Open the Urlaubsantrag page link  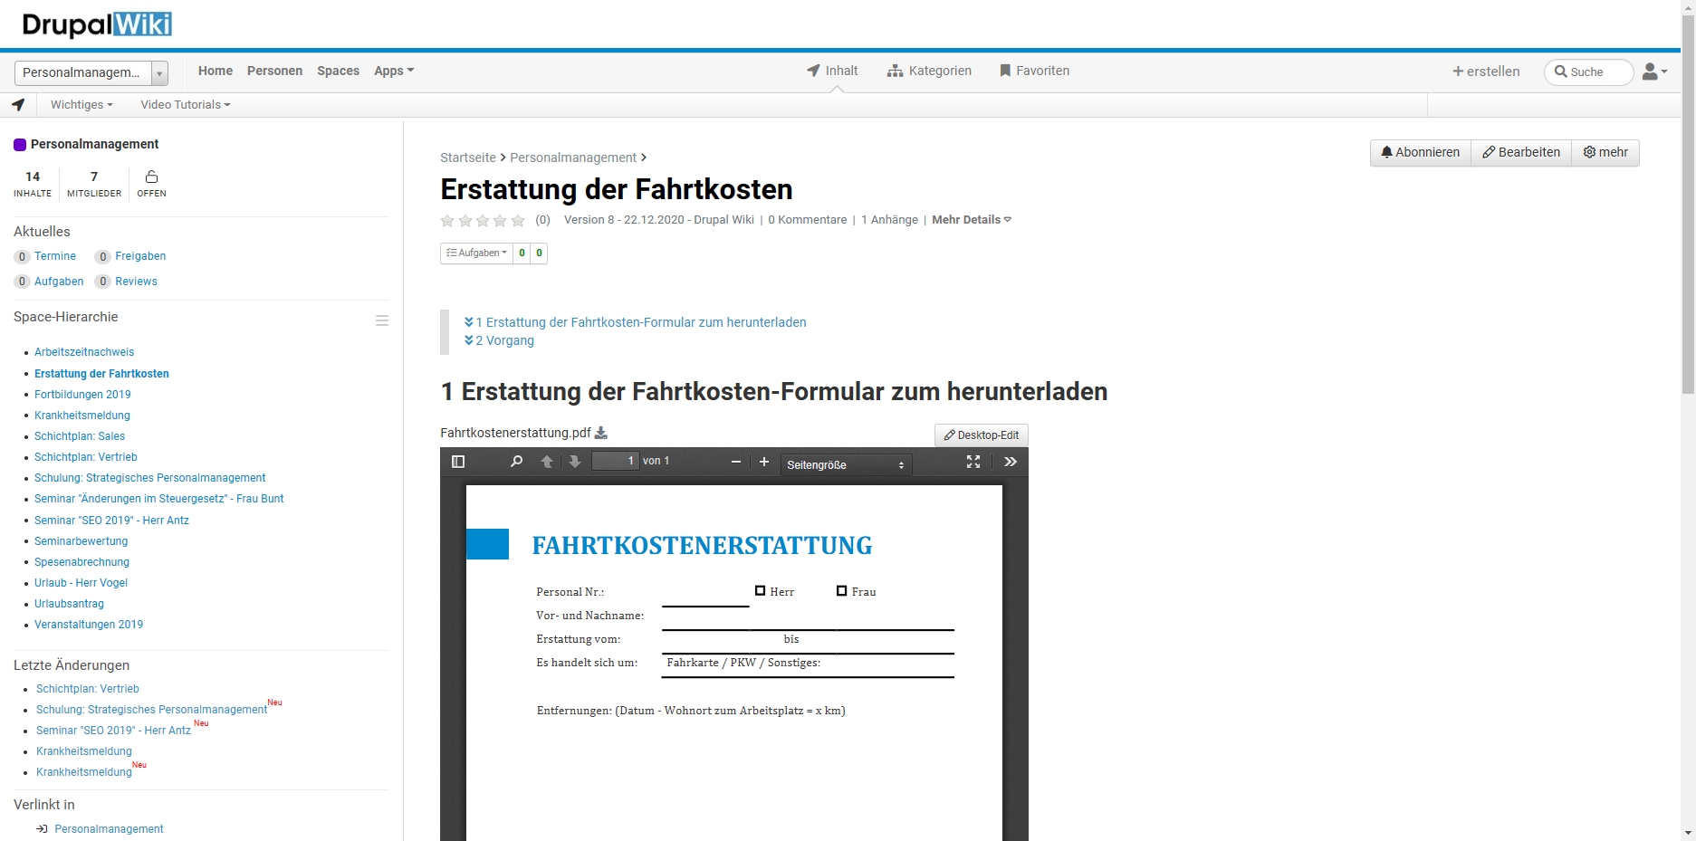[69, 604]
